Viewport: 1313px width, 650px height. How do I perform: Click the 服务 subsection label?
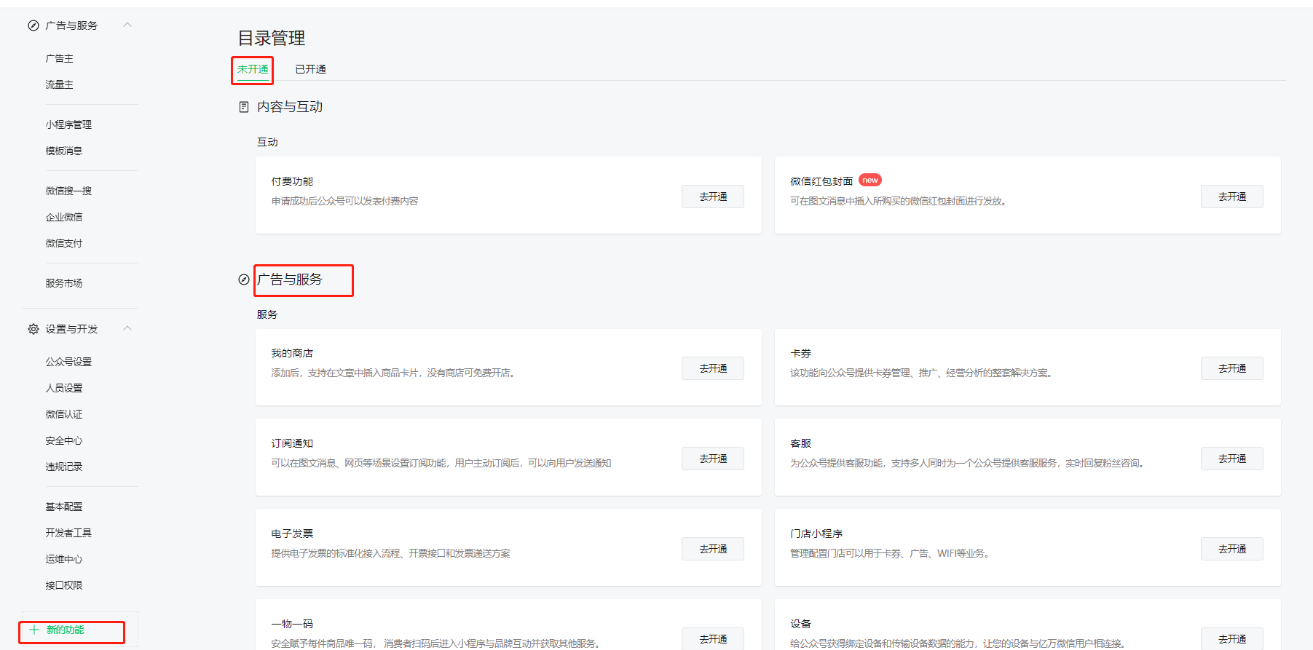tap(267, 314)
